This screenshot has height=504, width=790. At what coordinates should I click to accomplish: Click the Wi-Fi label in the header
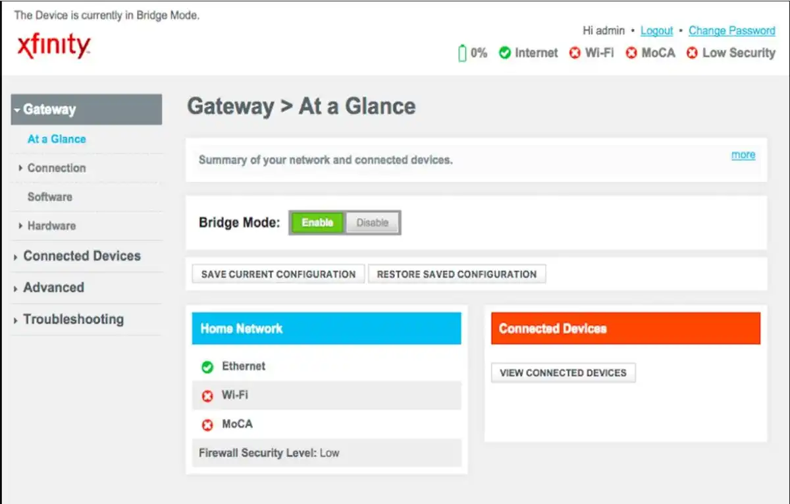pos(599,53)
